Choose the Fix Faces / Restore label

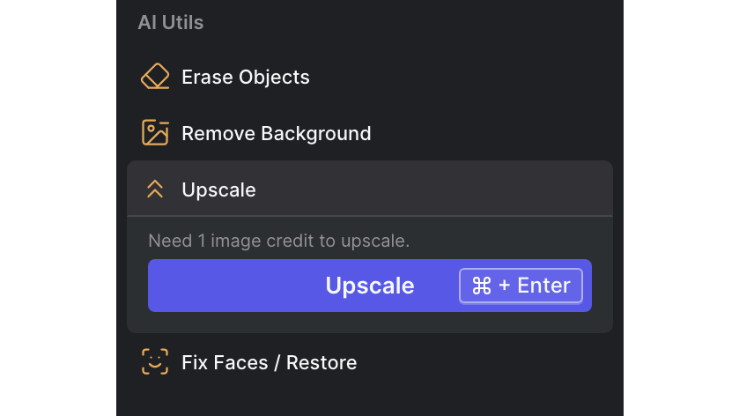point(269,362)
